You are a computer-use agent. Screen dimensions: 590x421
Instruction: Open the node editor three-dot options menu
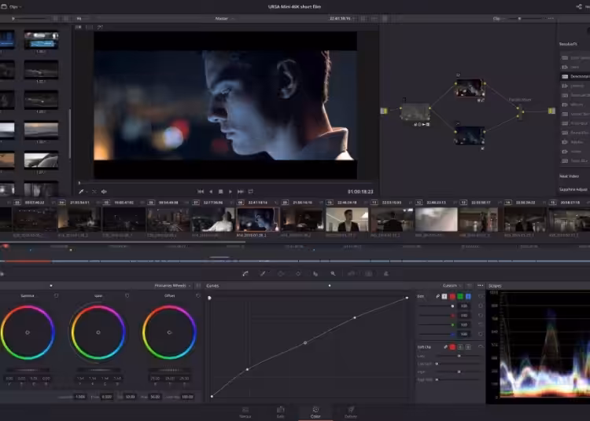pos(551,18)
